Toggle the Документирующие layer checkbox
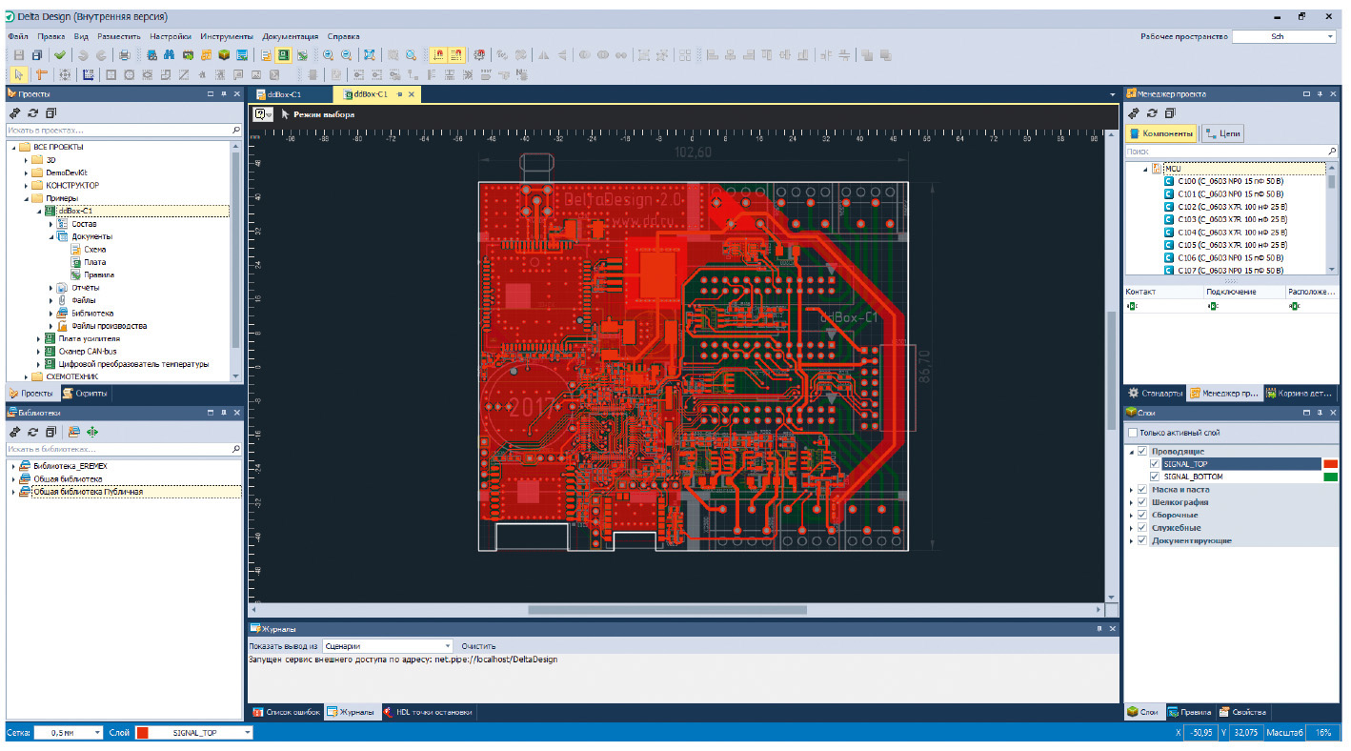Viewport: 1351px width, 751px height. pyautogui.click(x=1142, y=540)
